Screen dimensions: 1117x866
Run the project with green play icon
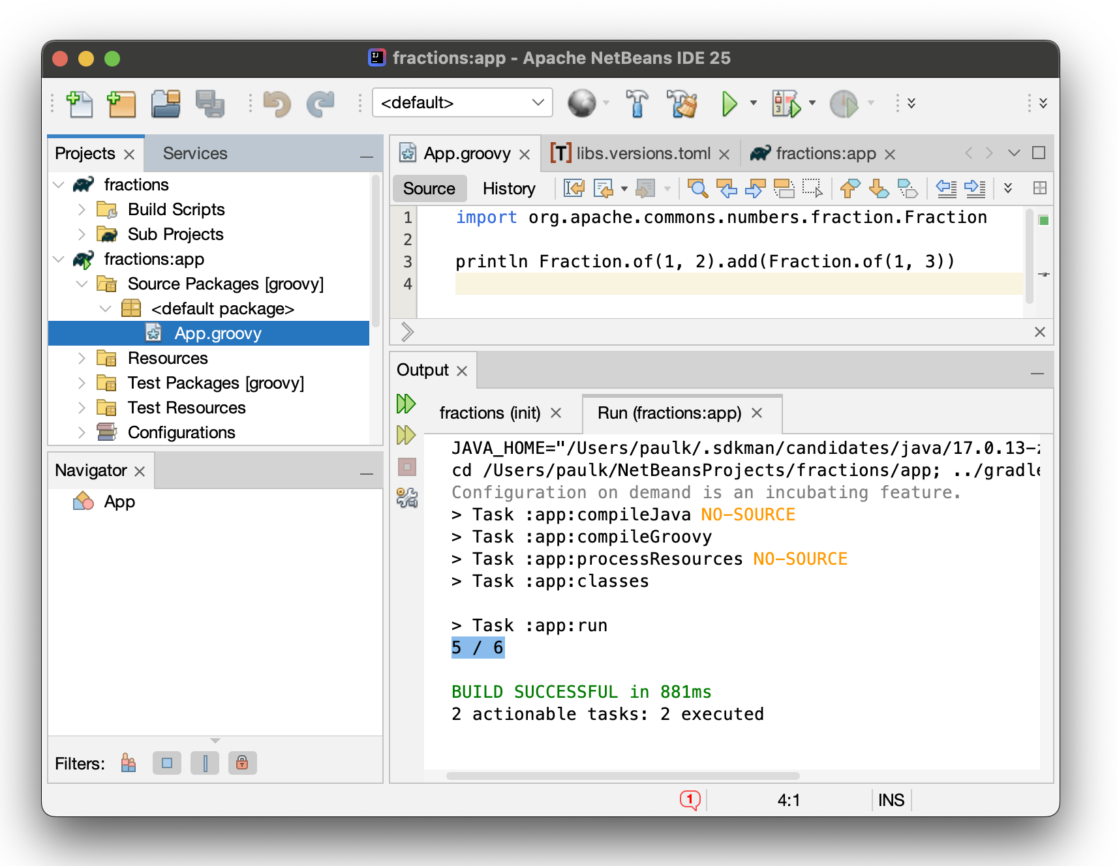click(729, 104)
